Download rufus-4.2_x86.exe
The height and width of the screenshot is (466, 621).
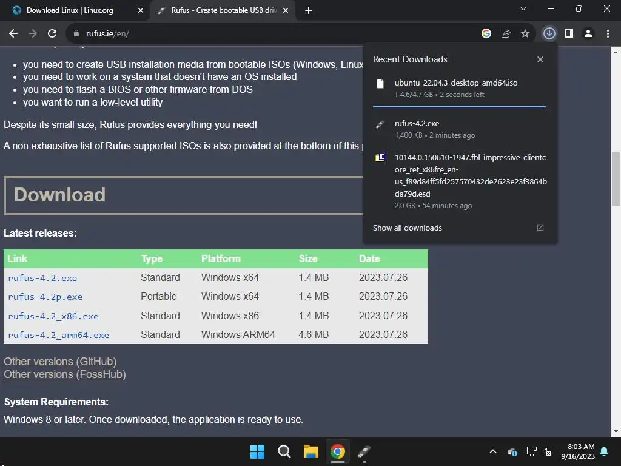tap(53, 316)
